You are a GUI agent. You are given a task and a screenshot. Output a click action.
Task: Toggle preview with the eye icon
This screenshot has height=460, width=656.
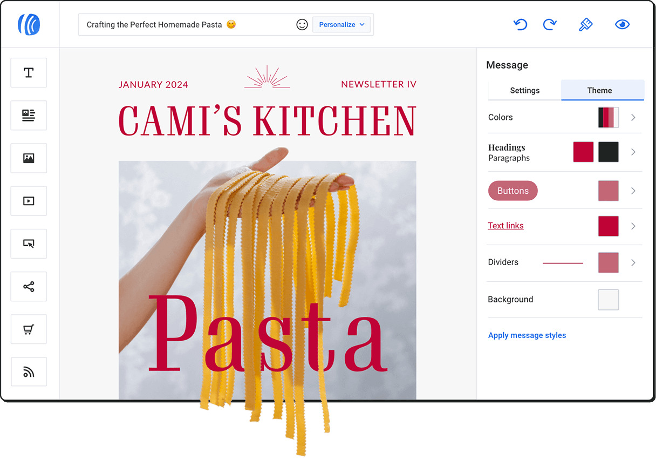point(622,25)
